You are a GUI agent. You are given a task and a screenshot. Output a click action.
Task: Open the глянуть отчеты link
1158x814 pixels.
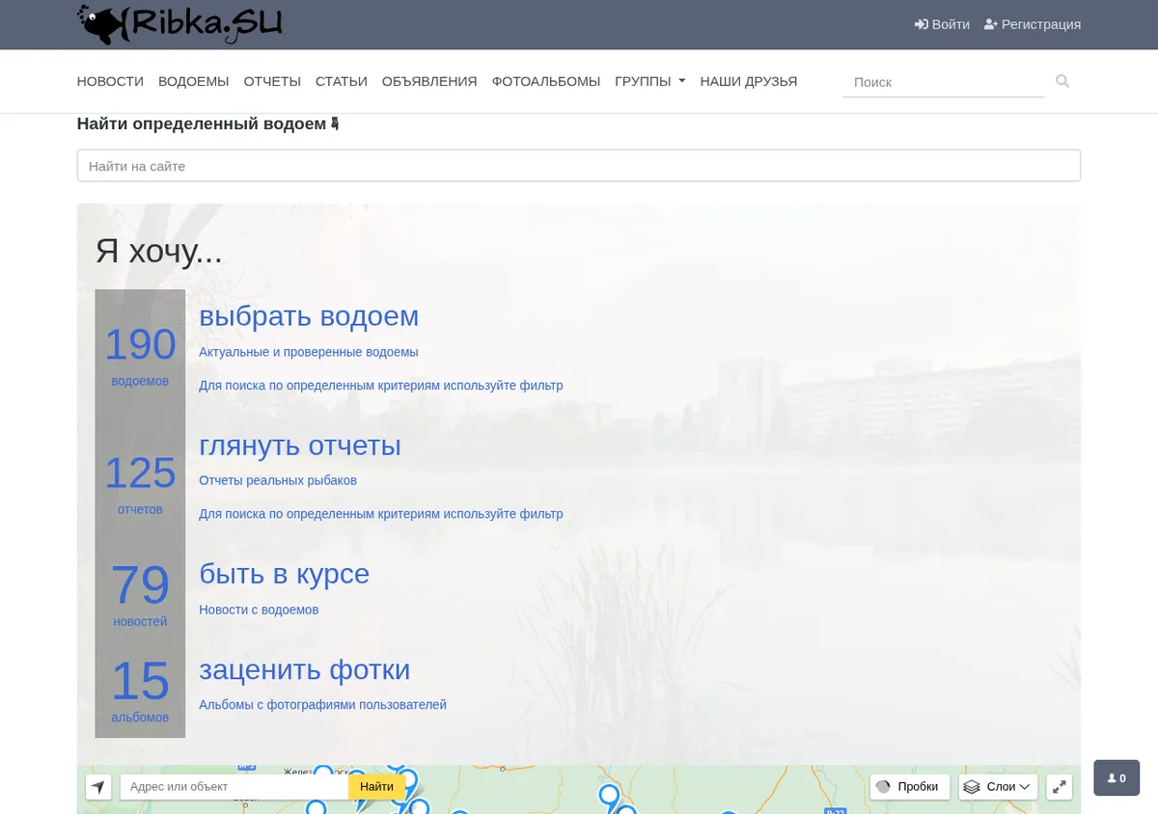click(300, 446)
